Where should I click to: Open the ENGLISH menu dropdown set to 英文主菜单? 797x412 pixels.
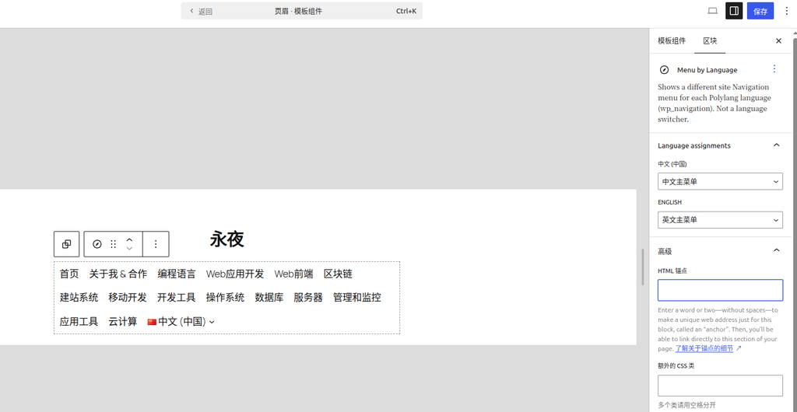pyautogui.click(x=720, y=220)
